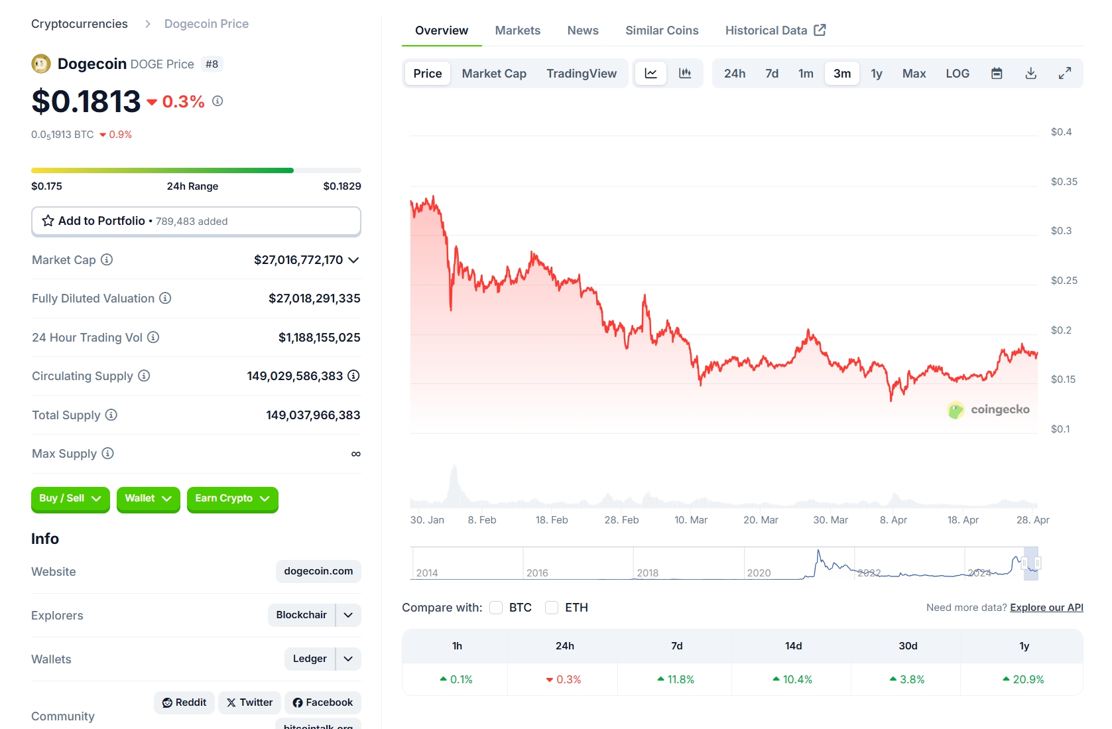1112x729 pixels.
Task: Switch to the candlestick chart view
Action: pos(686,73)
